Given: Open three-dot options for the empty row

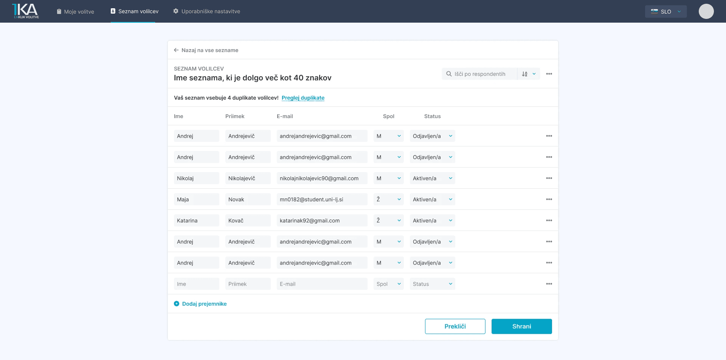Looking at the screenshot, I should [x=549, y=284].
